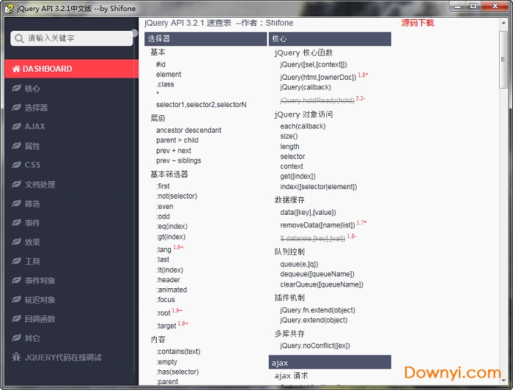This screenshot has width=513, height=390.
Task: Click the 请输入关键字 search field
Action: [72, 38]
